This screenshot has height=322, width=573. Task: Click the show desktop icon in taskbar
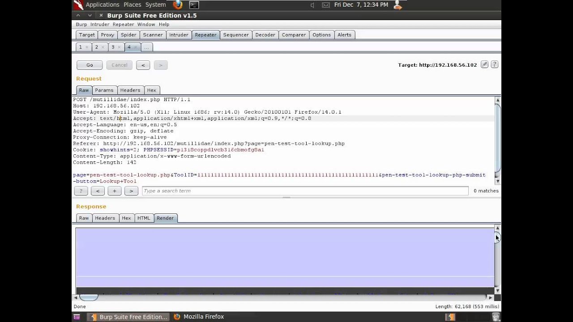77,317
